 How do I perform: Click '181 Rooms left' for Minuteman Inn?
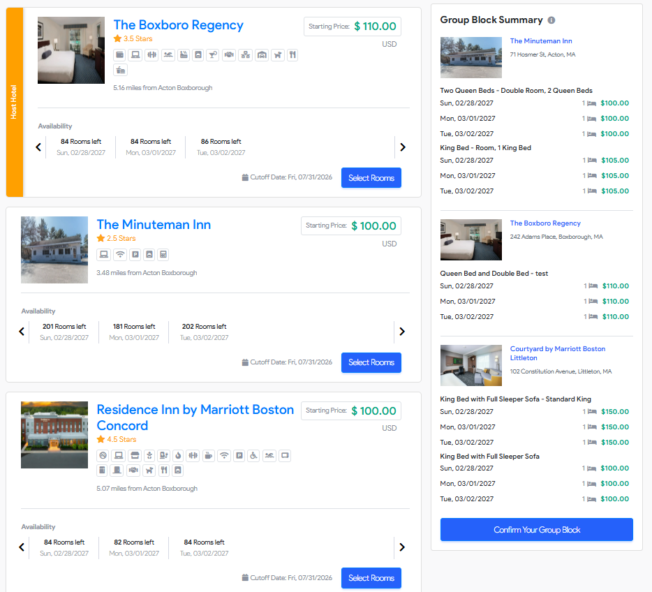tap(134, 327)
